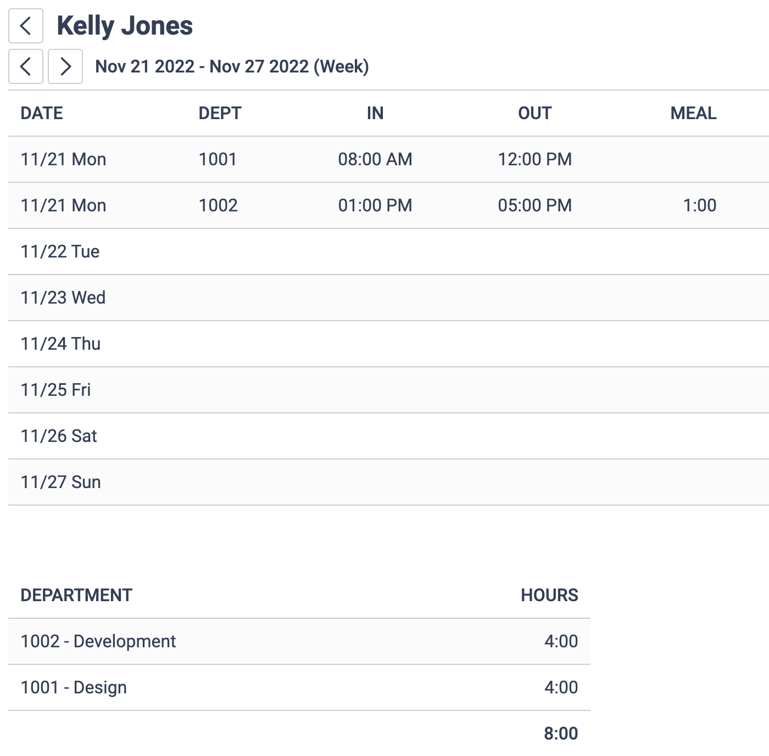769x756 pixels.
Task: Open the 11/21 Mon entry for department 1001
Action: click(275, 159)
